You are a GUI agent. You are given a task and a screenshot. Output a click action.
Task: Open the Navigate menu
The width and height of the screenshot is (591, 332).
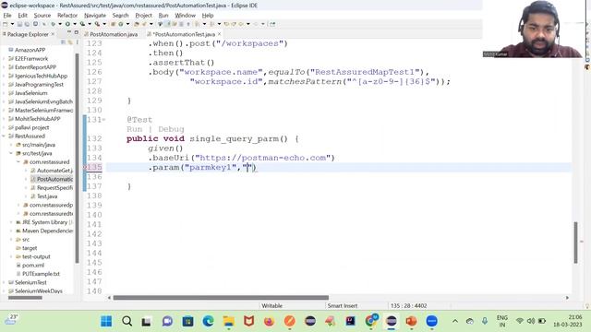[x=94, y=16]
